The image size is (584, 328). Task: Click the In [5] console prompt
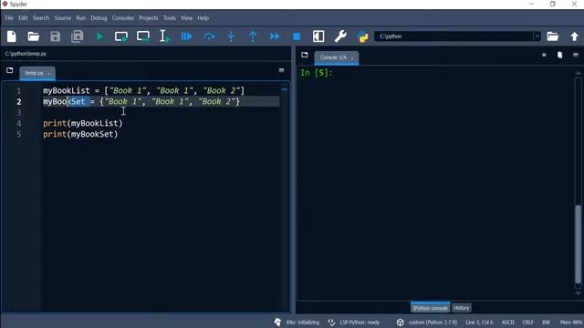click(x=317, y=73)
